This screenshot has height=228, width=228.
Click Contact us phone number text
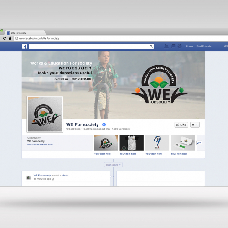(73, 79)
